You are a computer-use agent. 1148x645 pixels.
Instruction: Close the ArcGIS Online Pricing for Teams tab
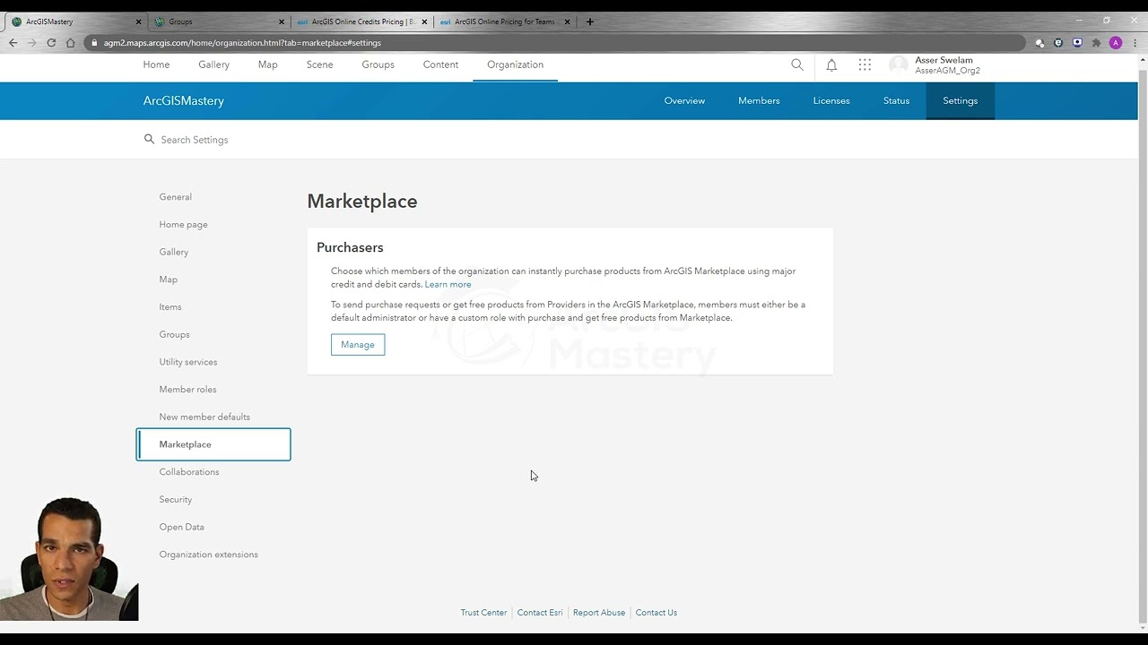tap(567, 21)
